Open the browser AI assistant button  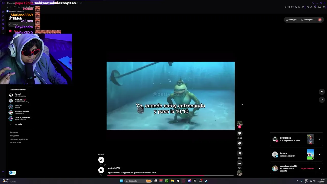[319, 7]
